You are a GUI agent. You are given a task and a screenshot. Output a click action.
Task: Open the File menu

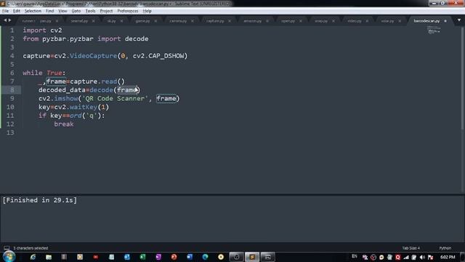[x=5, y=11]
